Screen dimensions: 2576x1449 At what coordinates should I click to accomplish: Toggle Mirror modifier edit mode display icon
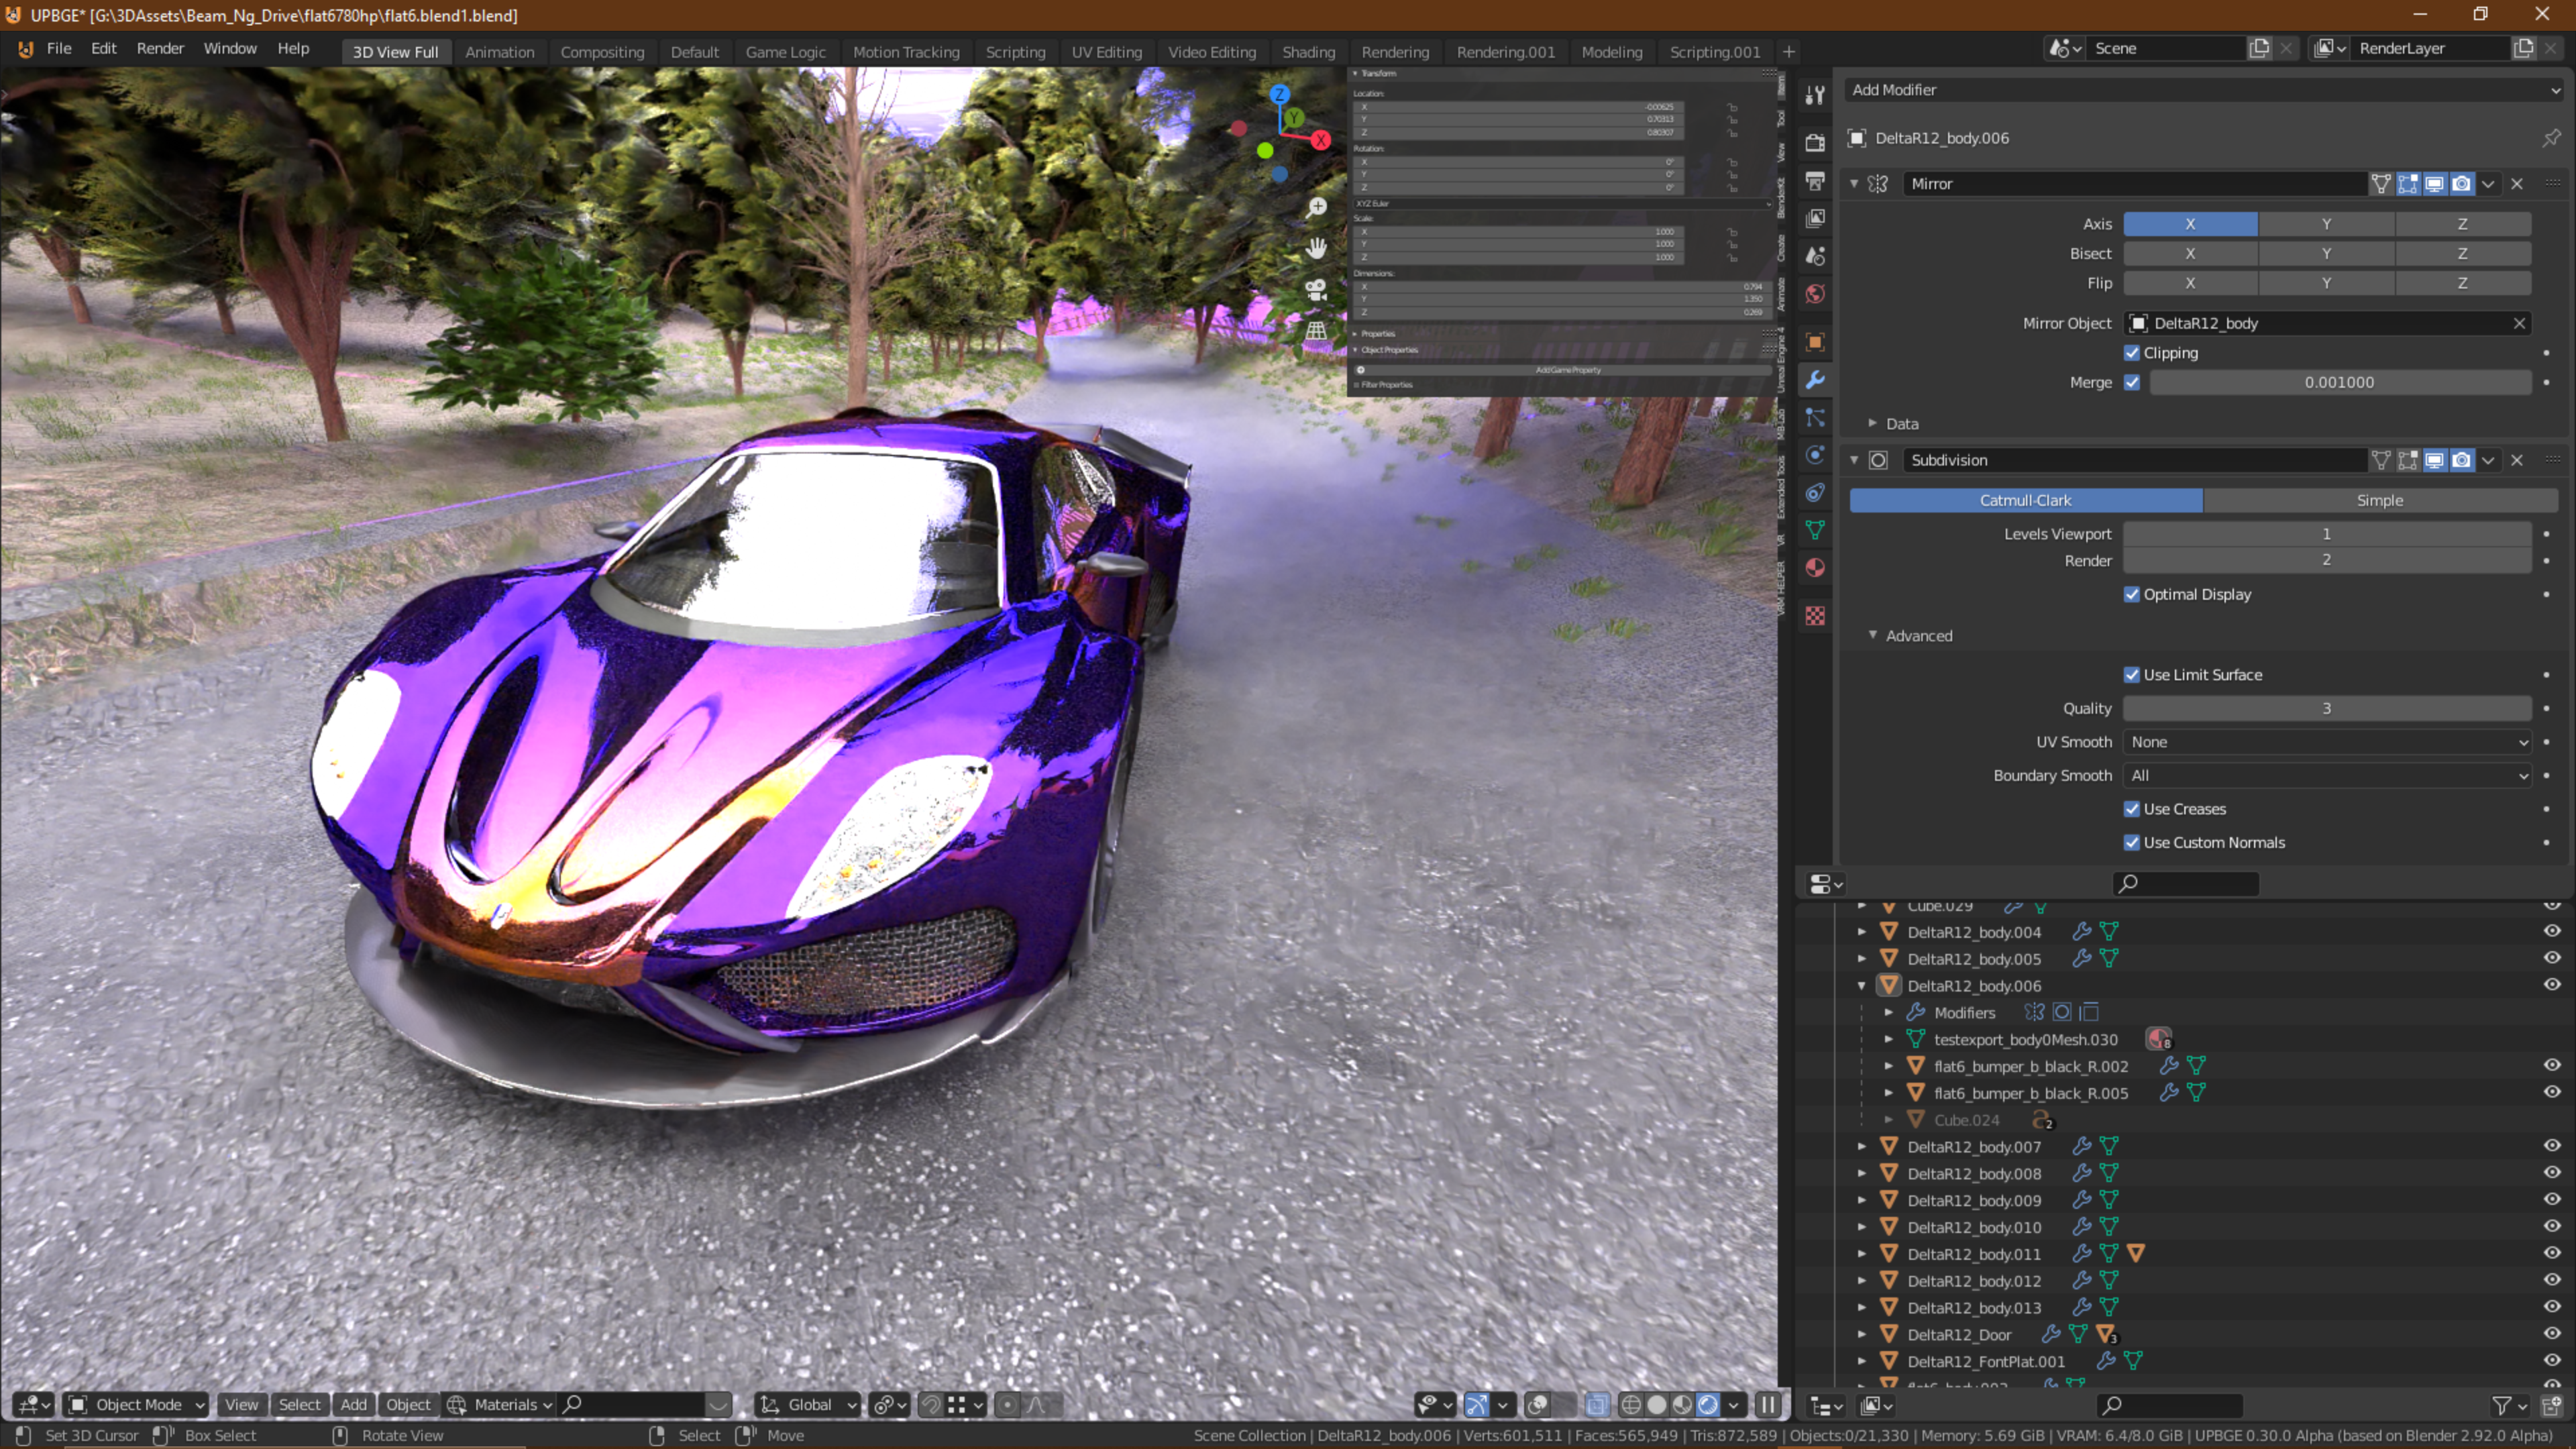pyautogui.click(x=2408, y=184)
